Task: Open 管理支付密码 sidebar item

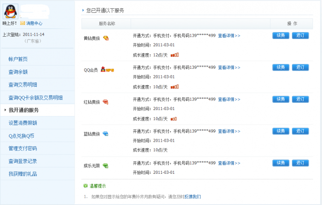Action: [x=23, y=149]
